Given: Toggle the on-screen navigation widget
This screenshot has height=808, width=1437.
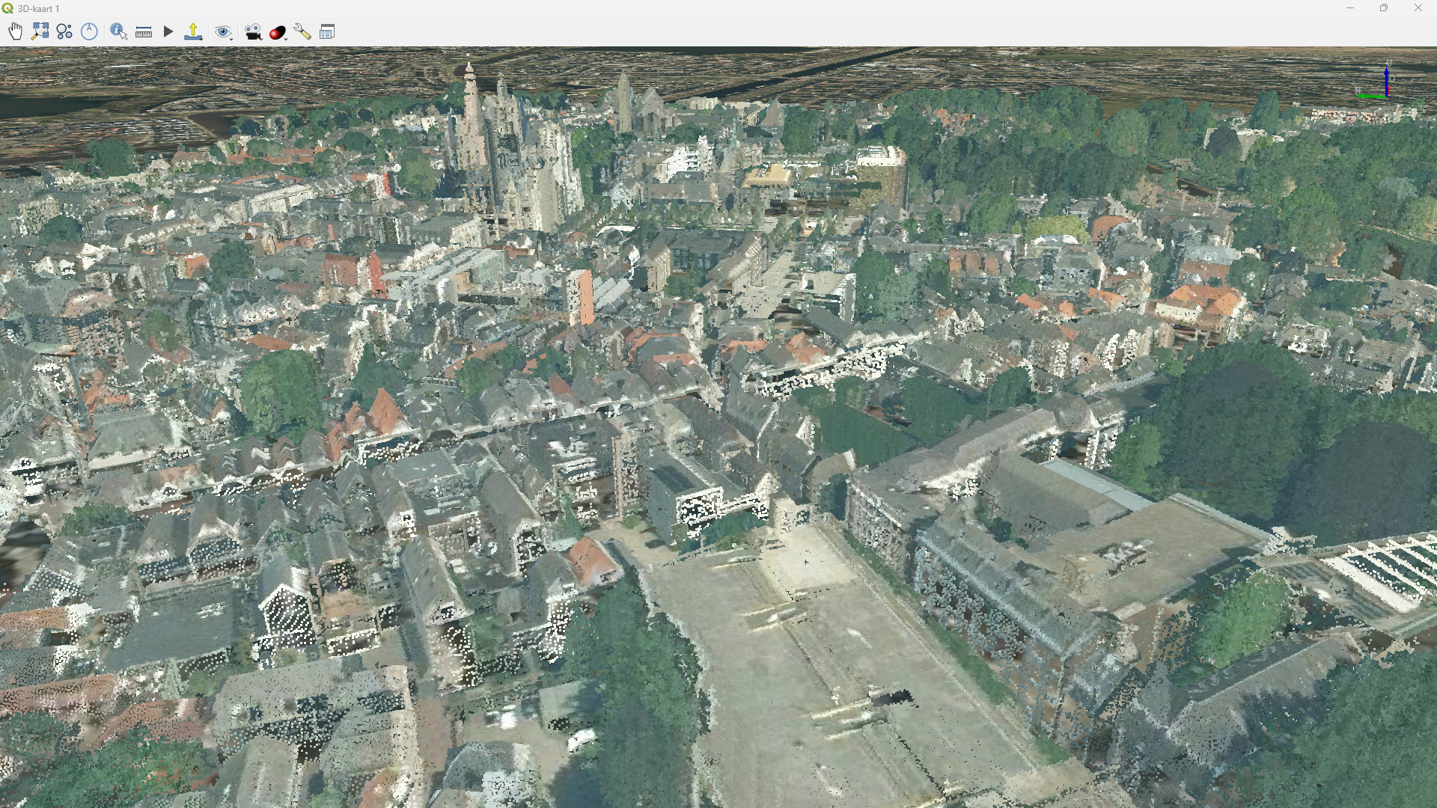Looking at the screenshot, I should 64,31.
